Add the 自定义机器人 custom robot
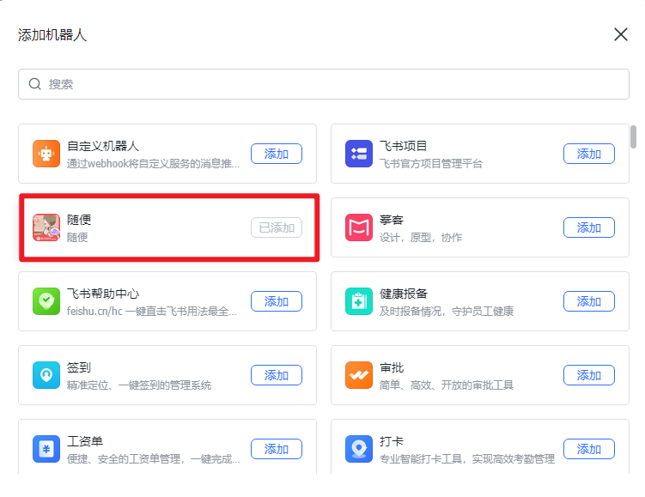This screenshot has width=645, height=497. click(x=277, y=154)
